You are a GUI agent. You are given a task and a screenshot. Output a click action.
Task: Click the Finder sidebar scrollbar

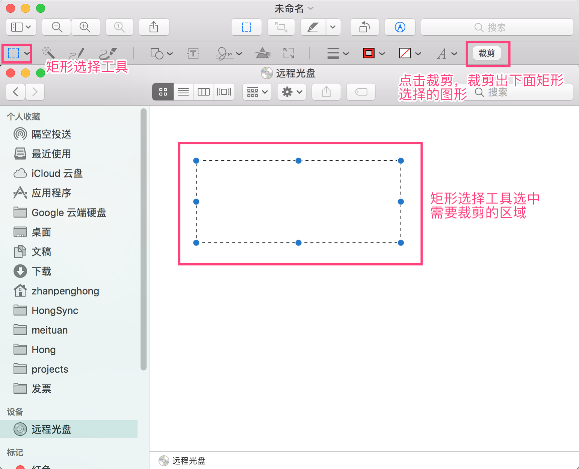pos(143,239)
